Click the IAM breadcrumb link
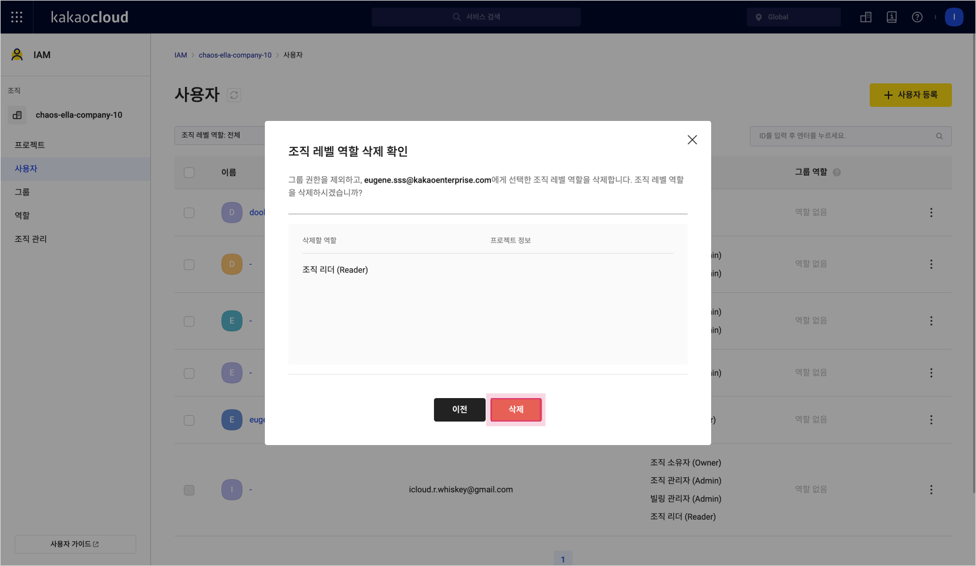 [x=180, y=55]
